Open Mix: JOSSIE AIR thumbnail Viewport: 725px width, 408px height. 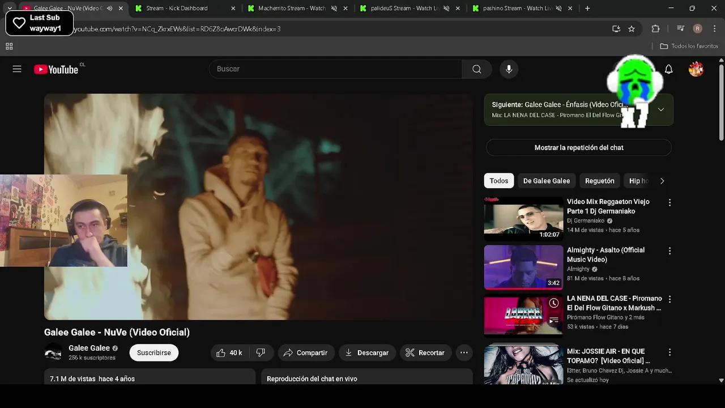[x=523, y=365]
